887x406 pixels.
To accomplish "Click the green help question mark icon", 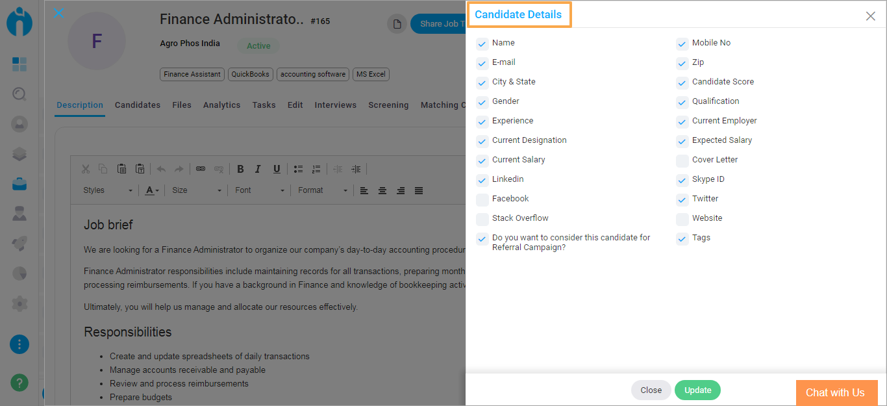I will (x=19, y=383).
